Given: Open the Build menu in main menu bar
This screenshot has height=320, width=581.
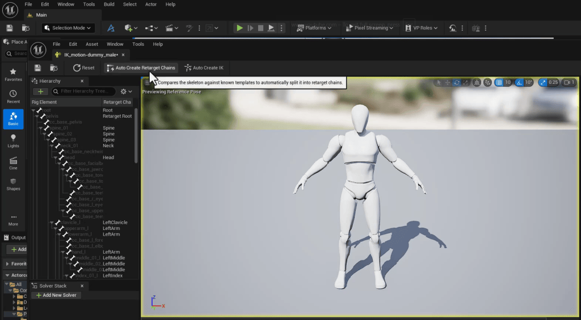Looking at the screenshot, I should (x=109, y=5).
